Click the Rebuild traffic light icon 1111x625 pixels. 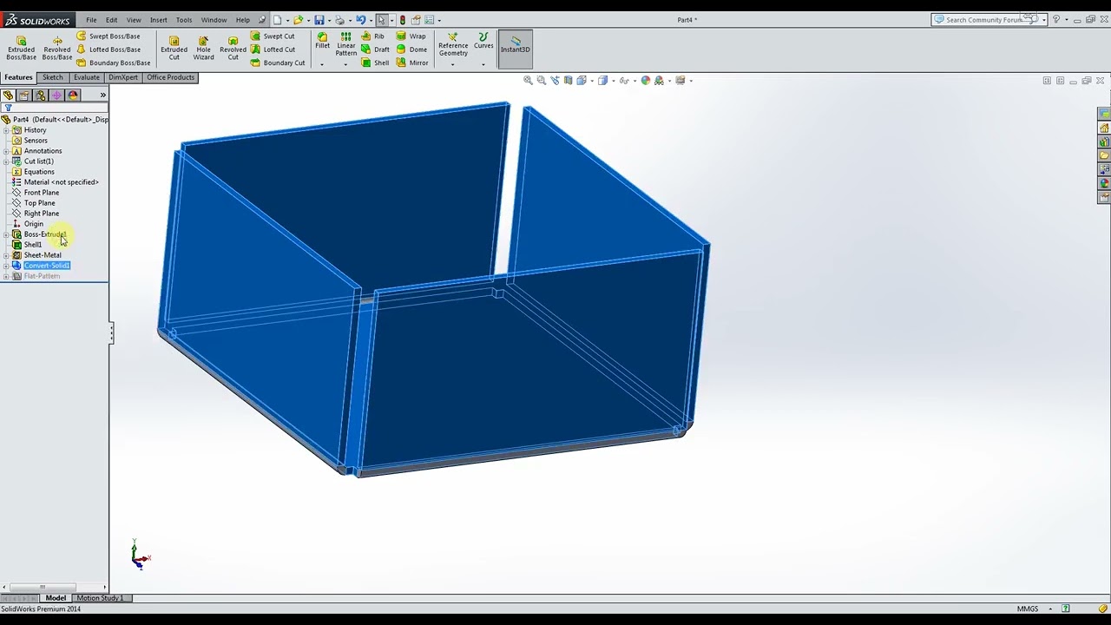(x=402, y=20)
